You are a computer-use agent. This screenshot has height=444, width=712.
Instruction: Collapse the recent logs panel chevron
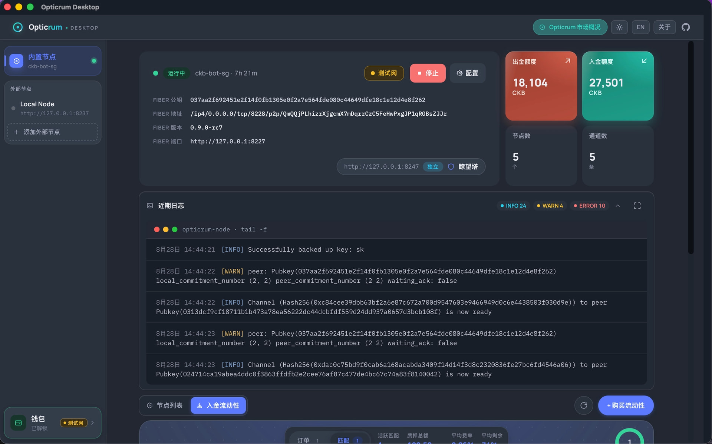[x=618, y=206]
